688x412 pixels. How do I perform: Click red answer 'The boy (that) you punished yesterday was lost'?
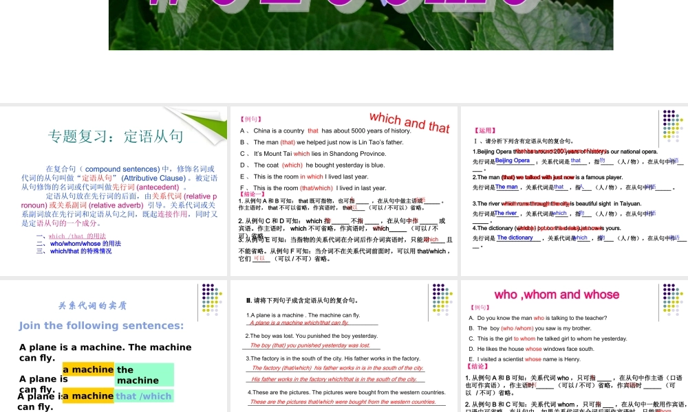pos(310,345)
